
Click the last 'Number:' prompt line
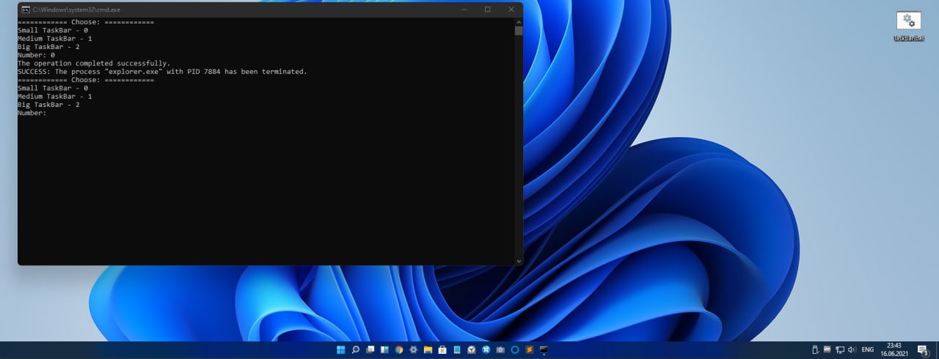point(32,113)
